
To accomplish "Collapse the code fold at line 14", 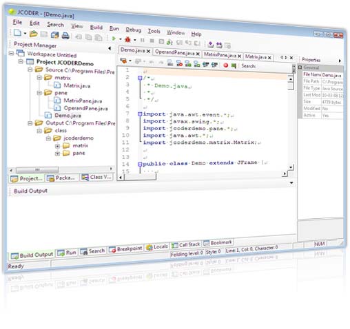I will coord(140,164).
